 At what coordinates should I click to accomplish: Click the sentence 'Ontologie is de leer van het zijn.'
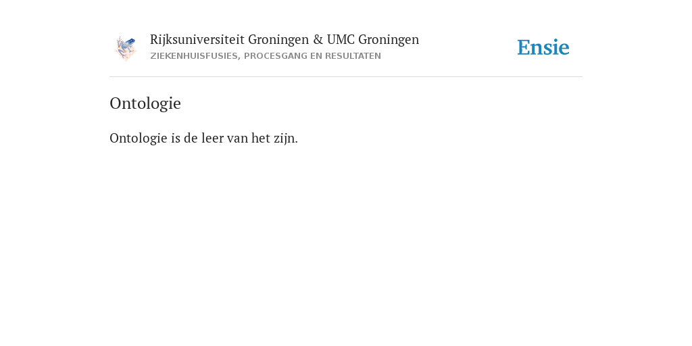point(203,138)
